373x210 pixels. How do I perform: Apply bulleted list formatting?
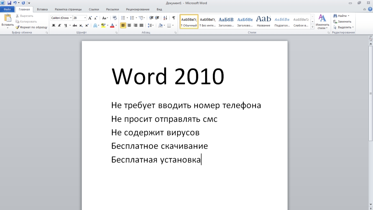point(123,18)
